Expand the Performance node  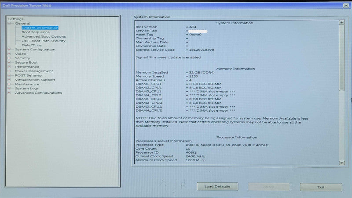click(x=9, y=67)
